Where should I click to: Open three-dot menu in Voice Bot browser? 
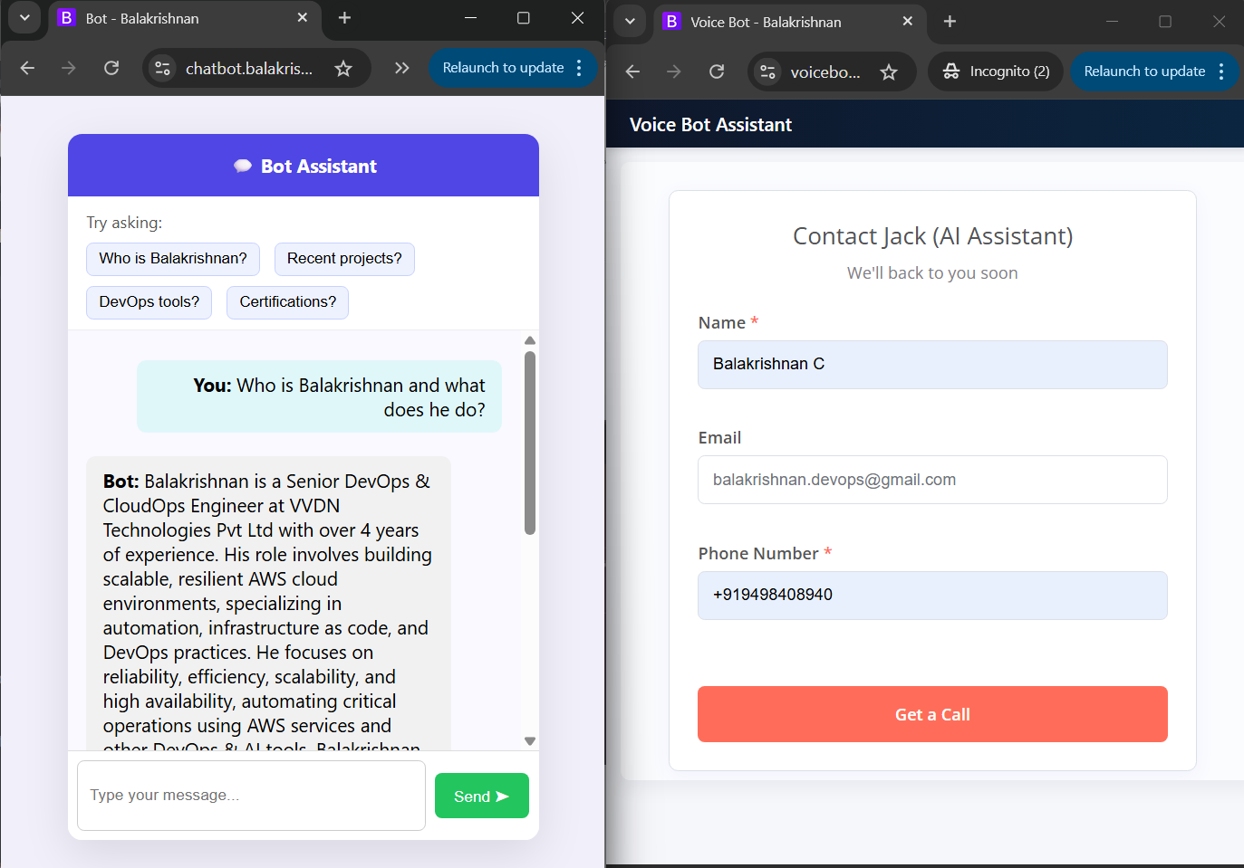[x=1221, y=72]
